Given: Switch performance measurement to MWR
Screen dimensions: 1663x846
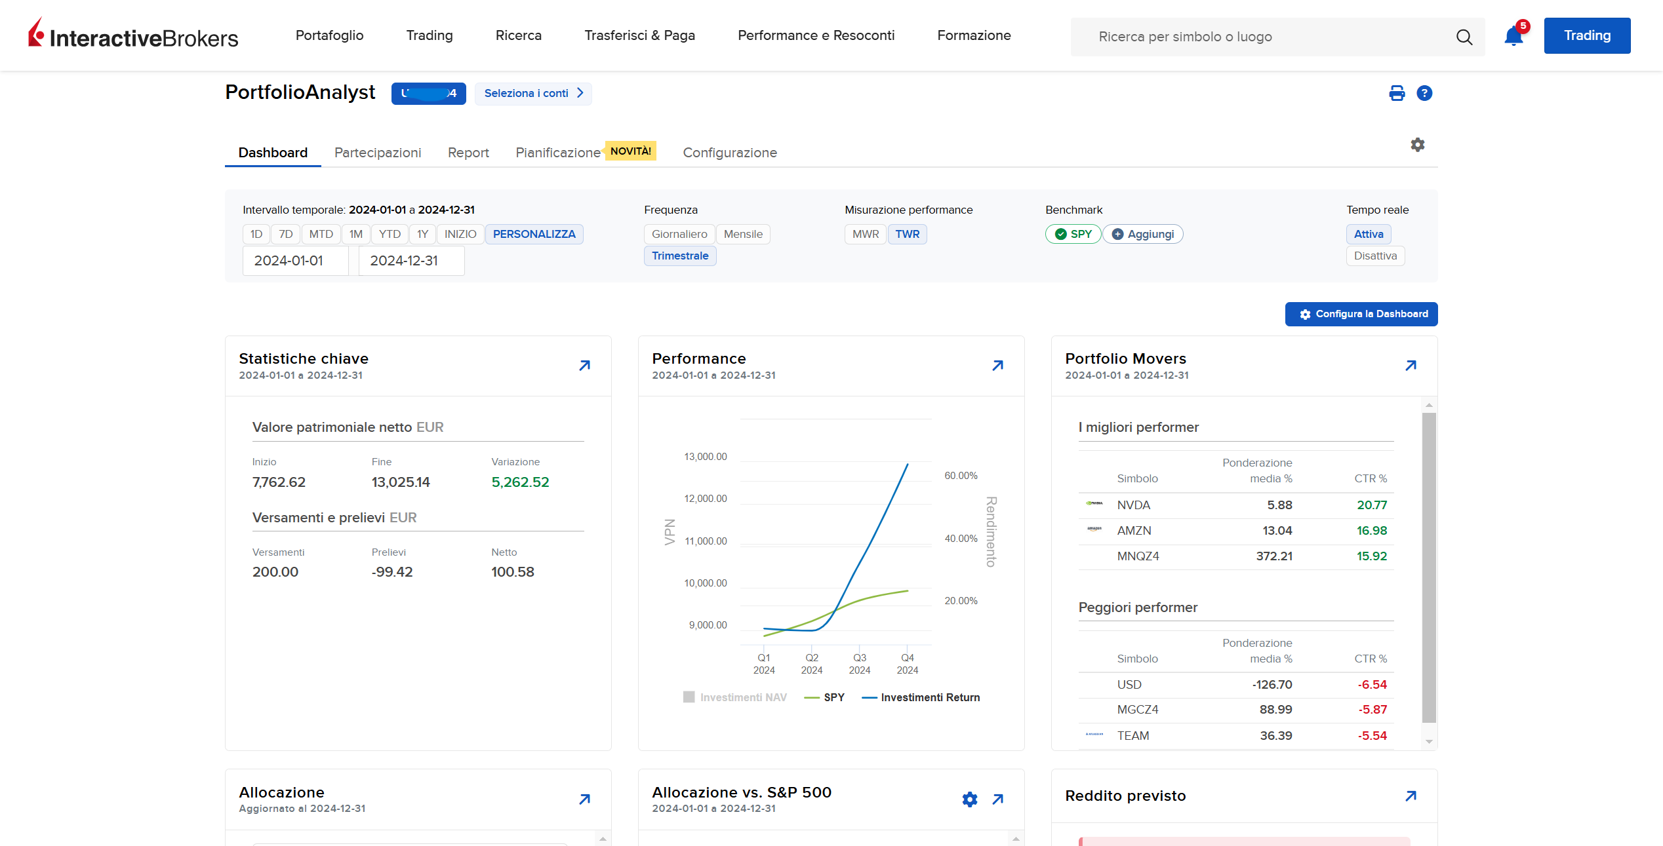Looking at the screenshot, I should [x=866, y=234].
